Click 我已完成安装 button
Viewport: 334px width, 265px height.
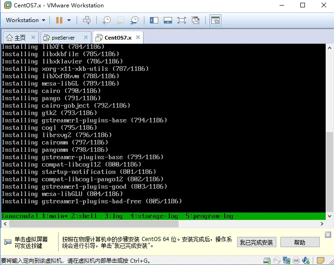coord(256,242)
